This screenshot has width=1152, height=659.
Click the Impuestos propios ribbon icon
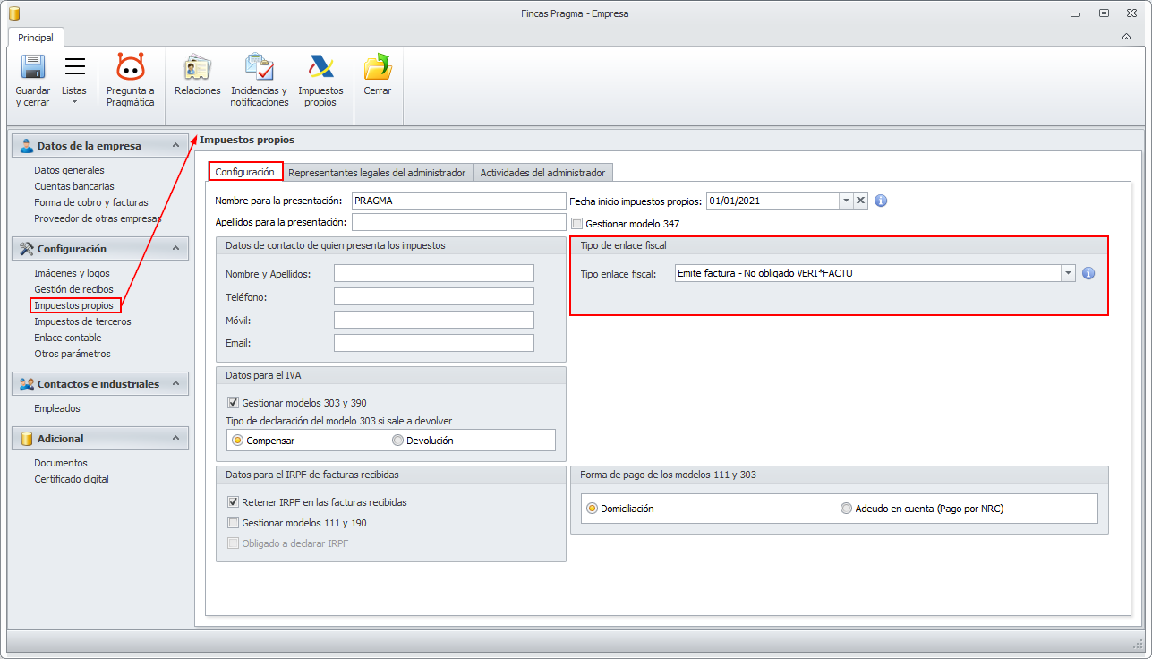coord(320,68)
